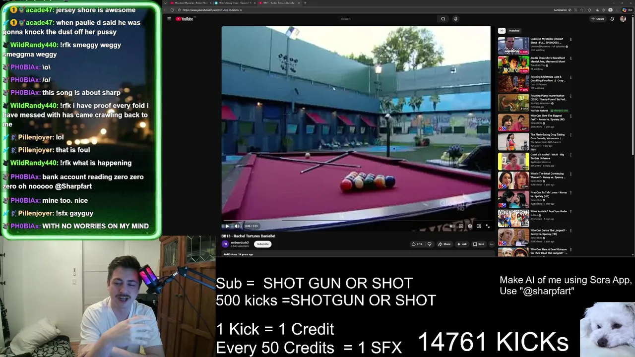Save the video to a playlist
635x357 pixels.
(479, 244)
